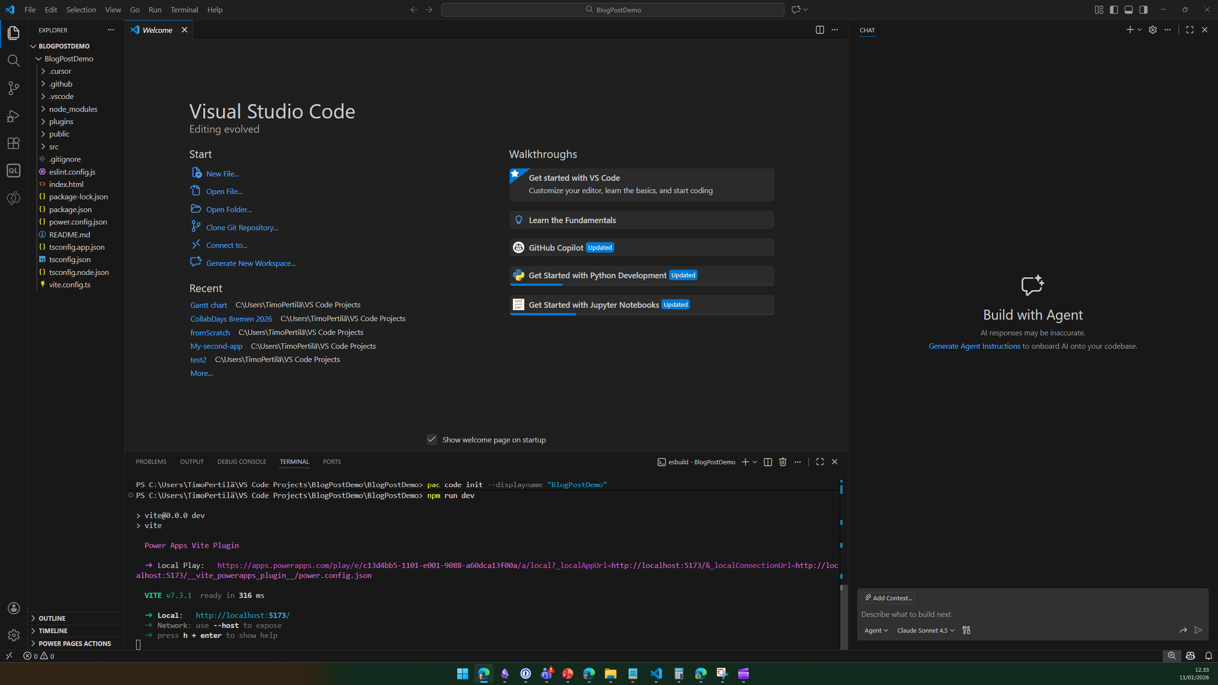
Task: Open chat settings gear icon
Action: point(1152,30)
